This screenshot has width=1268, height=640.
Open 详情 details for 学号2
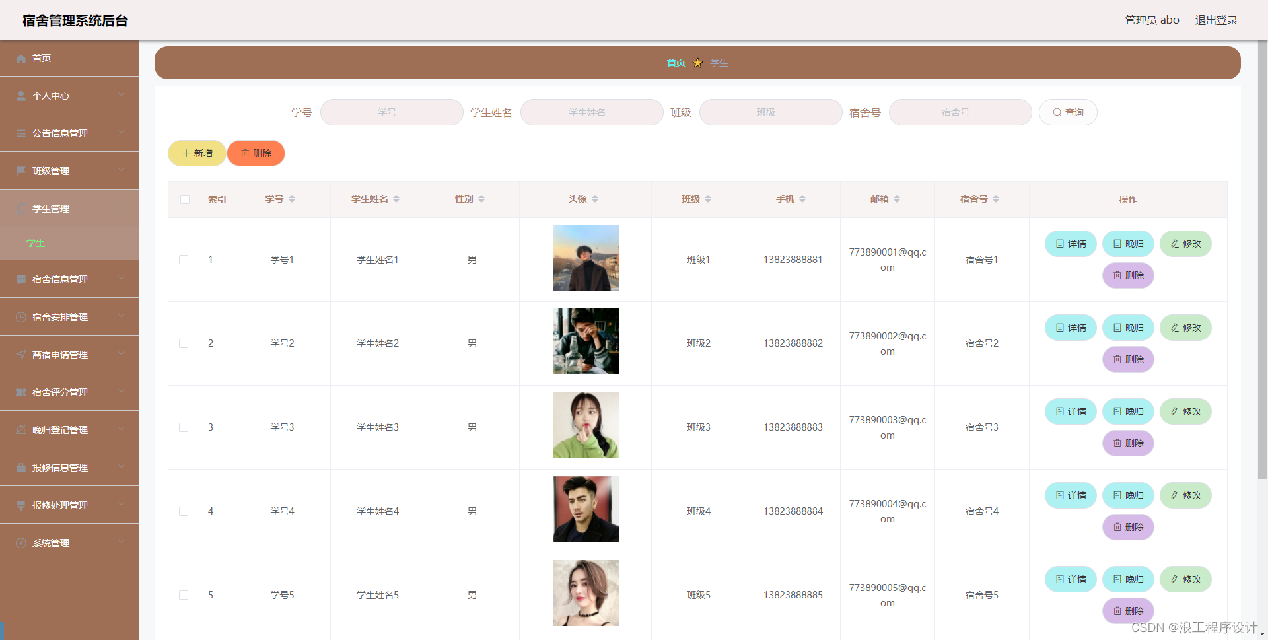click(x=1070, y=327)
